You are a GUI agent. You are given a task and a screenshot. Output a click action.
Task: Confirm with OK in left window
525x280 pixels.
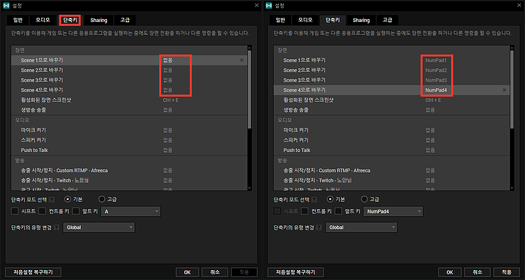(x=187, y=272)
